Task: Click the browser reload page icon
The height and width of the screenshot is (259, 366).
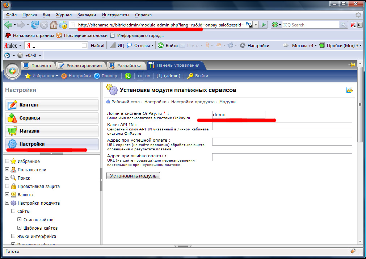Action: (35, 25)
